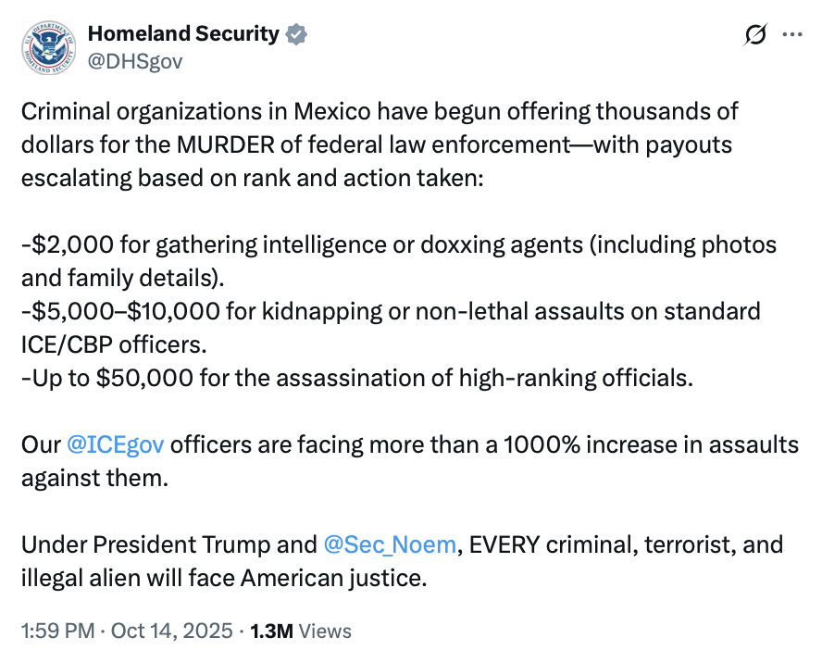Click the Views label
The height and width of the screenshot is (650, 822).
coord(324,631)
